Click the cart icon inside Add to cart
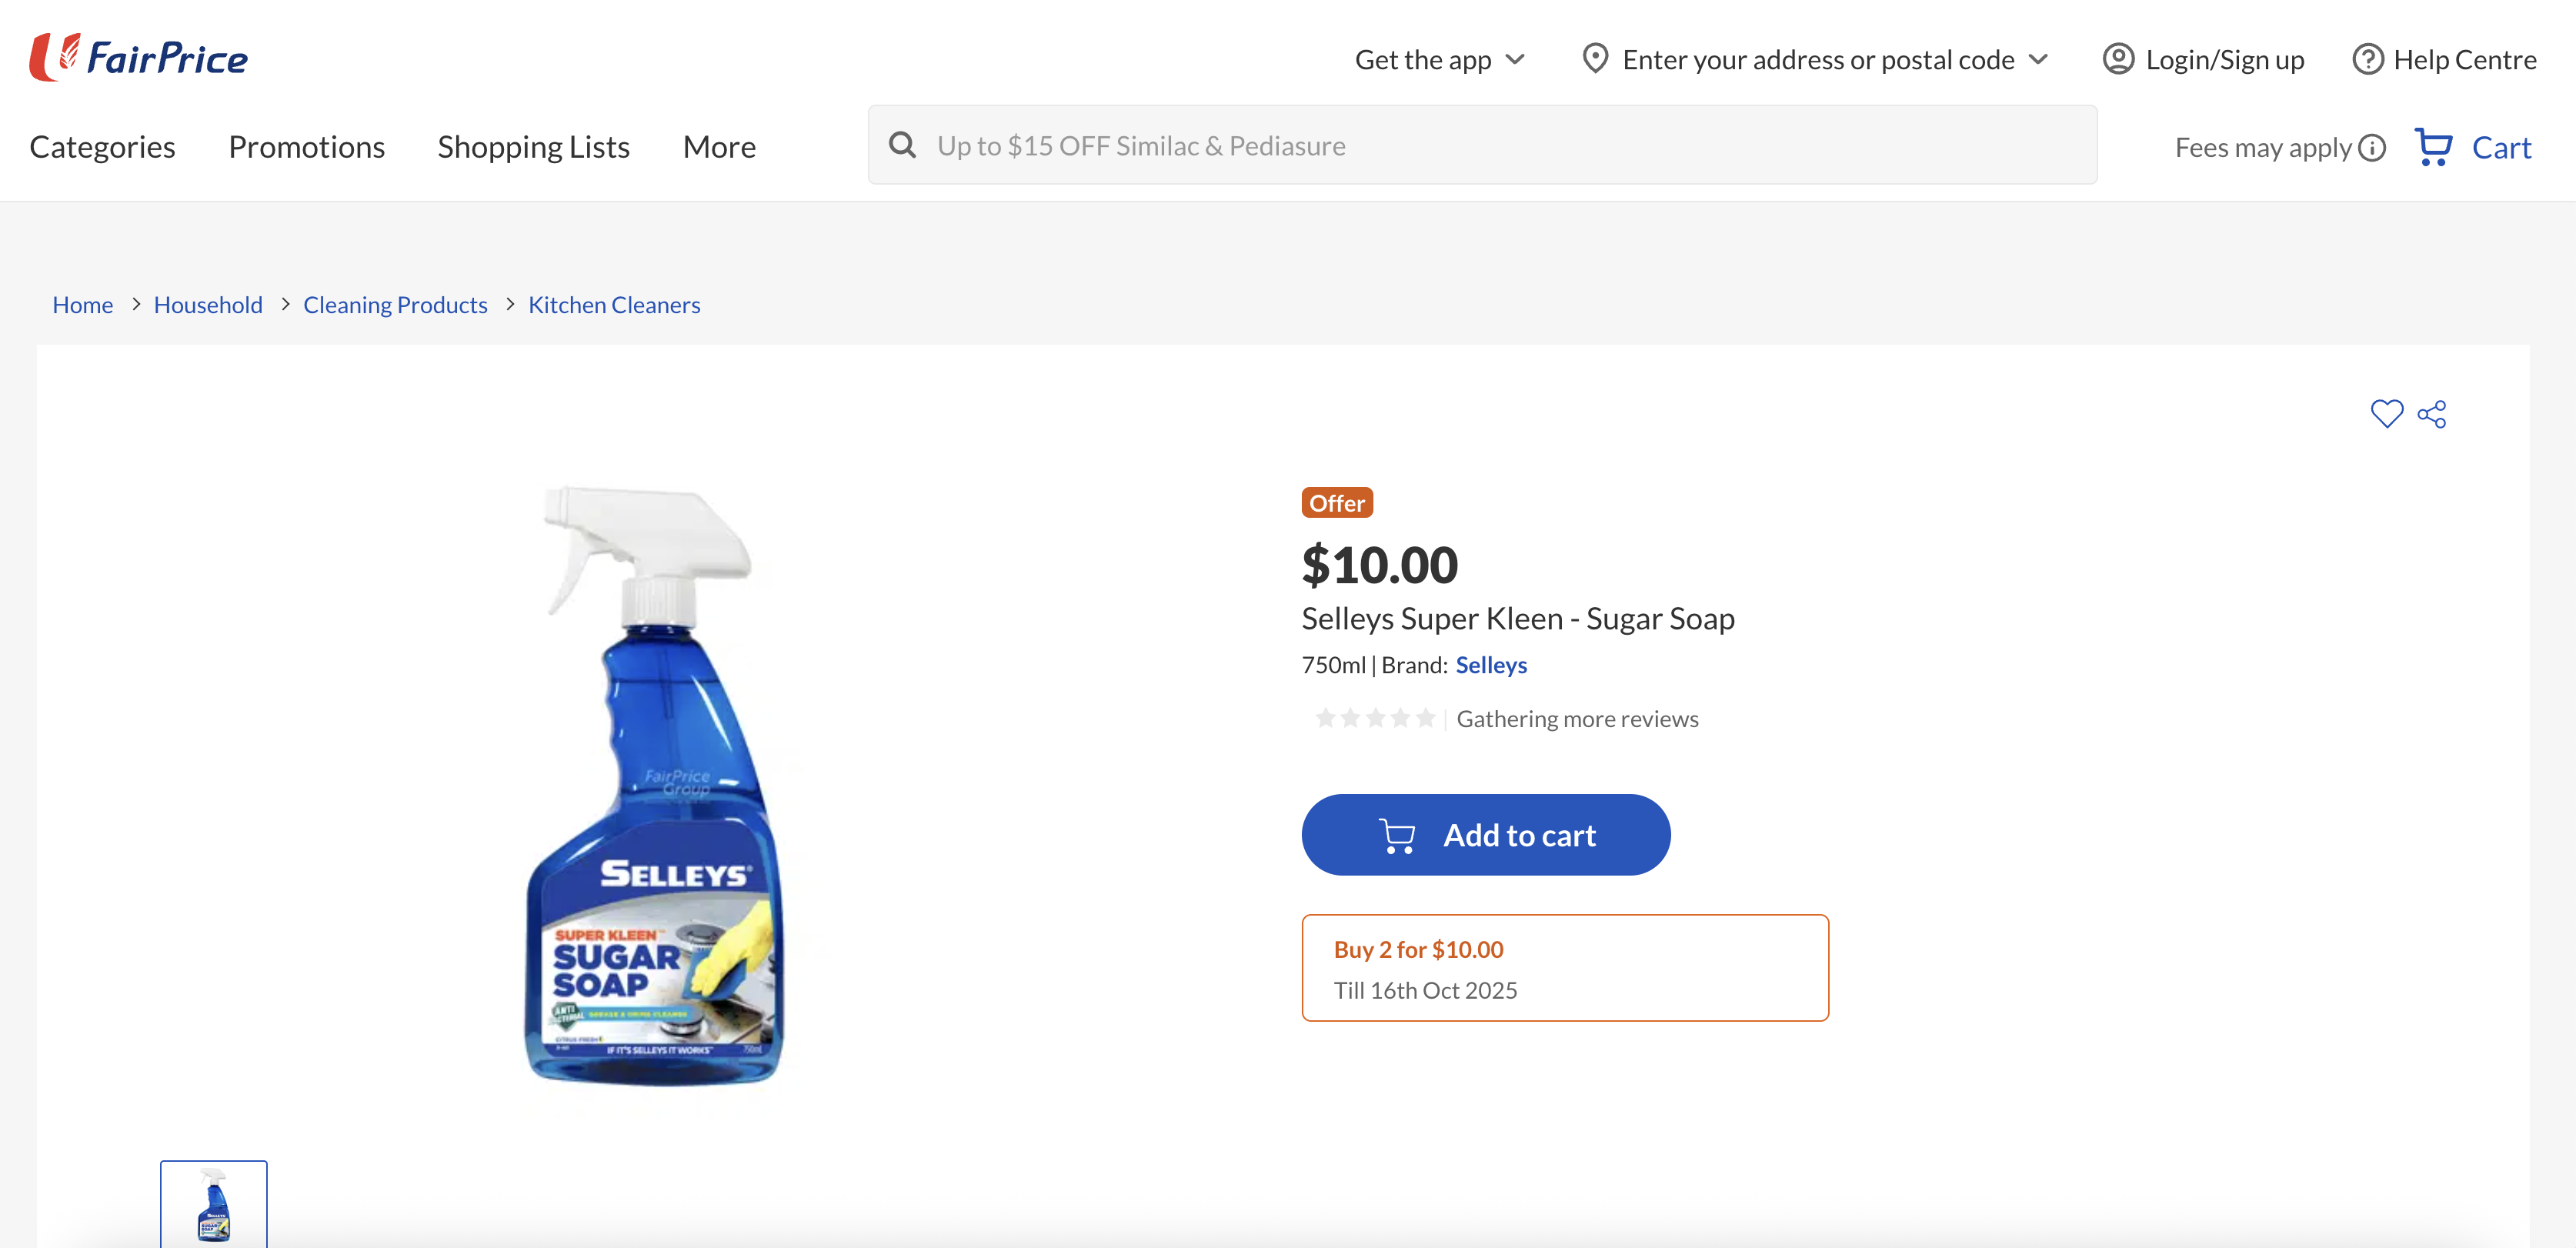 coord(1397,835)
